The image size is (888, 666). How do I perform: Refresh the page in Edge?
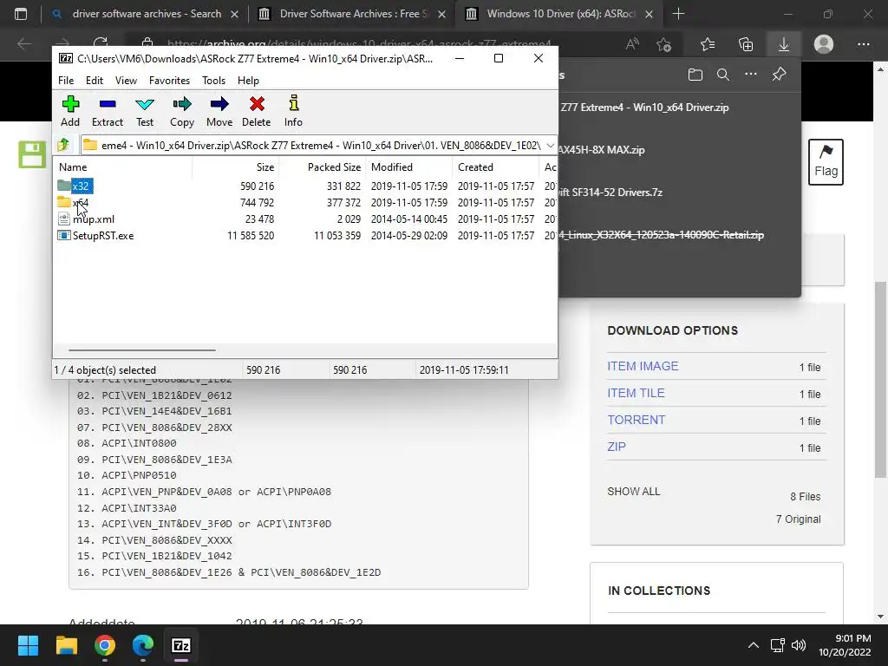(x=101, y=43)
